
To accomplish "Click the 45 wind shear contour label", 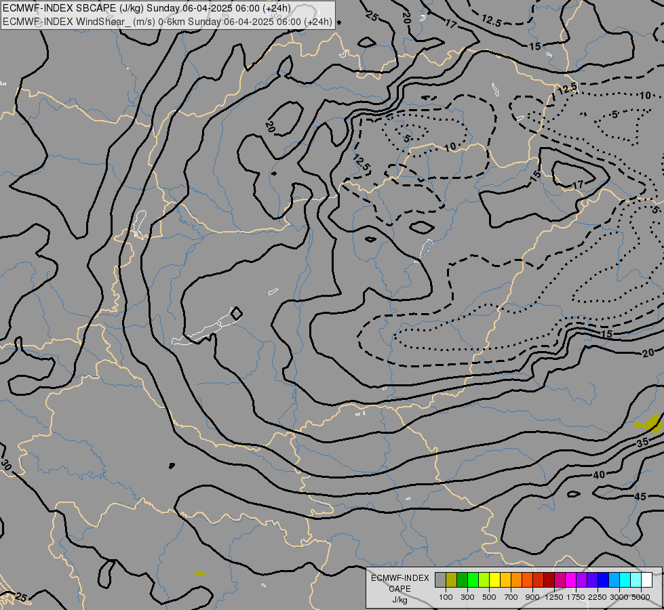I will (x=640, y=497).
